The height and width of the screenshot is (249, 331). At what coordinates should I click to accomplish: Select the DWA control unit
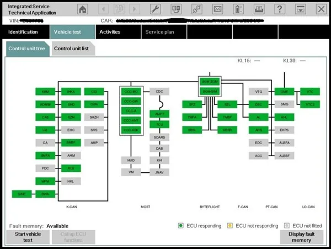pyautogui.click(x=45, y=194)
